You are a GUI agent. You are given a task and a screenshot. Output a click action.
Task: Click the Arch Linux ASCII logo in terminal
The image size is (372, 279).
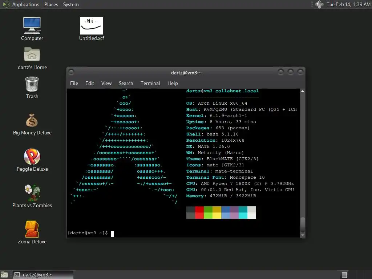point(124,146)
